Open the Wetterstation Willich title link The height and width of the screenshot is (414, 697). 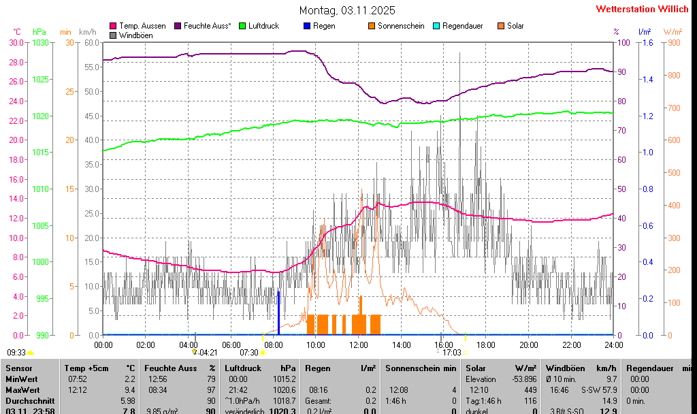click(x=642, y=9)
